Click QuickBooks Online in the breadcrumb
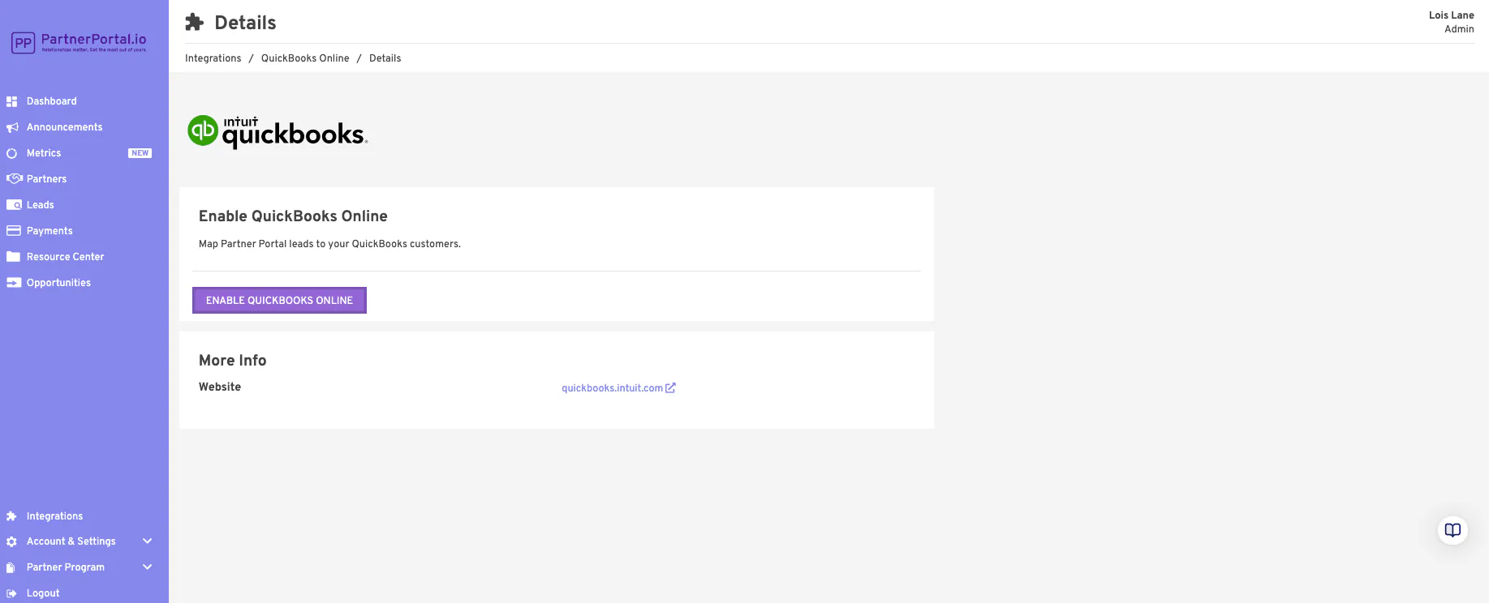 click(305, 58)
